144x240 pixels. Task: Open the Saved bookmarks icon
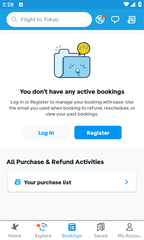pyautogui.click(x=101, y=227)
